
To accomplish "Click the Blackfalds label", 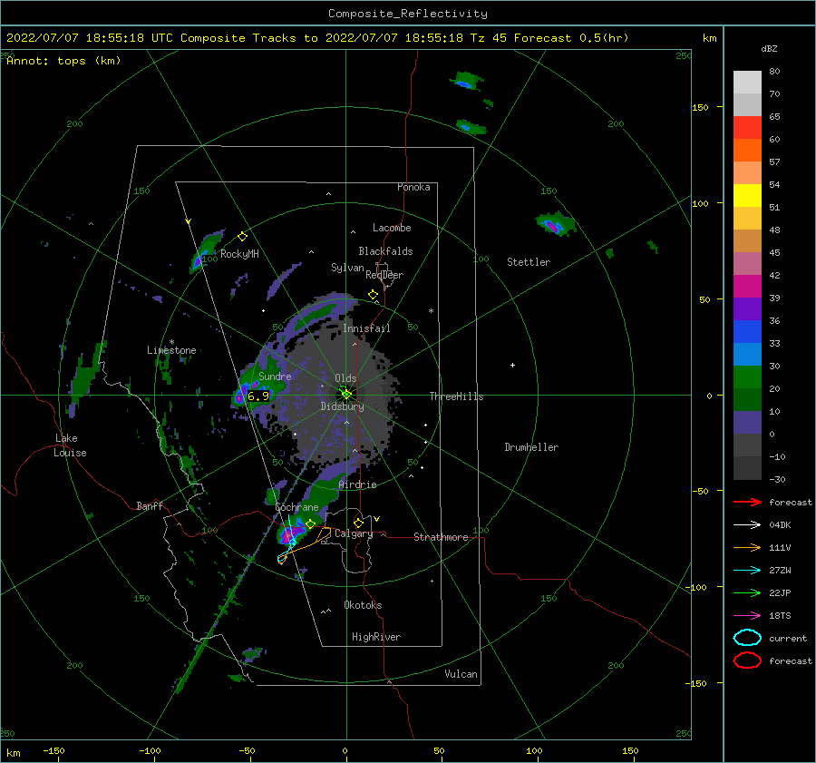I will (385, 251).
